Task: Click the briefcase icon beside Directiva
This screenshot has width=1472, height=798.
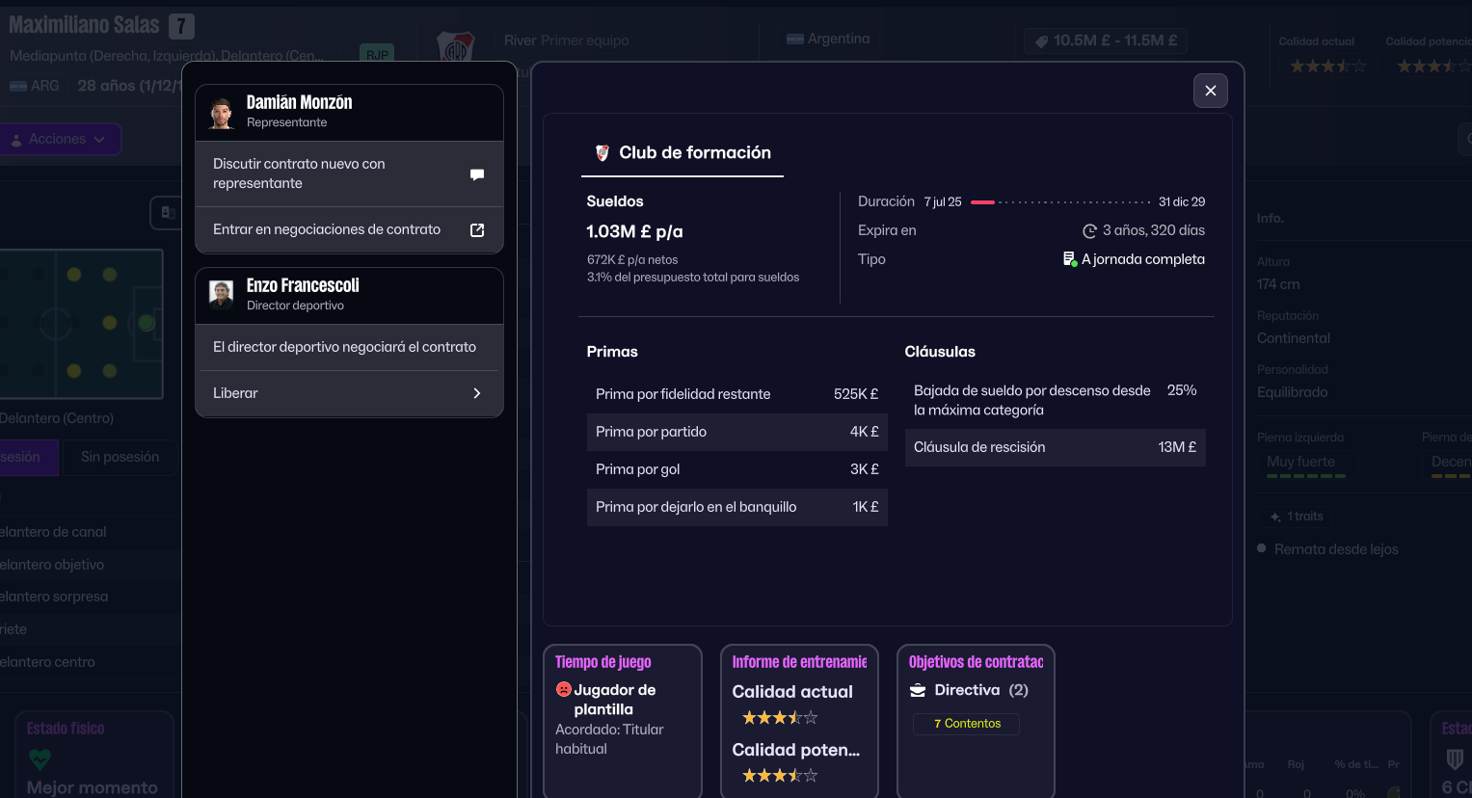Action: pos(918,690)
